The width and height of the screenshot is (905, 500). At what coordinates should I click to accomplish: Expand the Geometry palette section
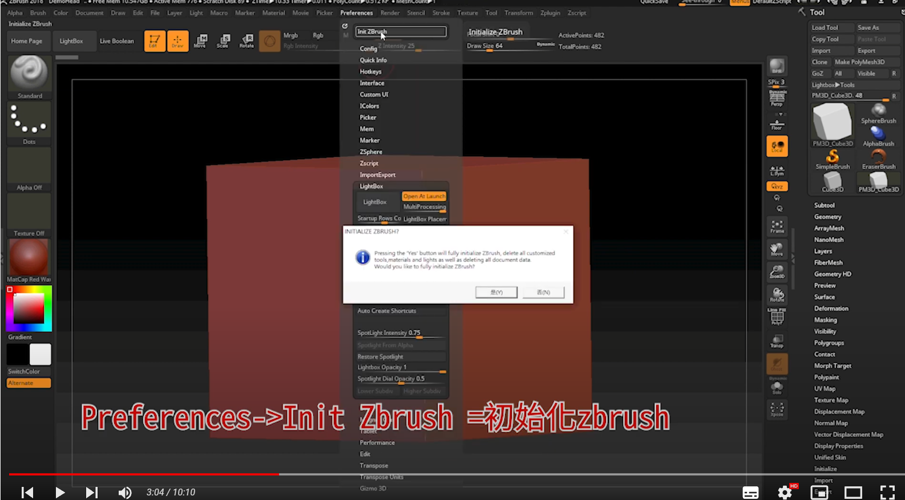[x=827, y=217]
